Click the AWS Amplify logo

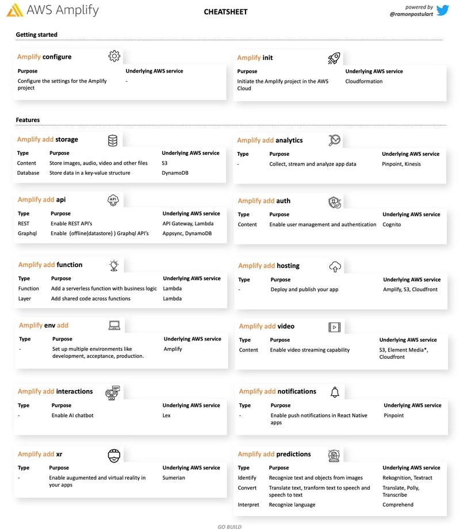pyautogui.click(x=53, y=10)
